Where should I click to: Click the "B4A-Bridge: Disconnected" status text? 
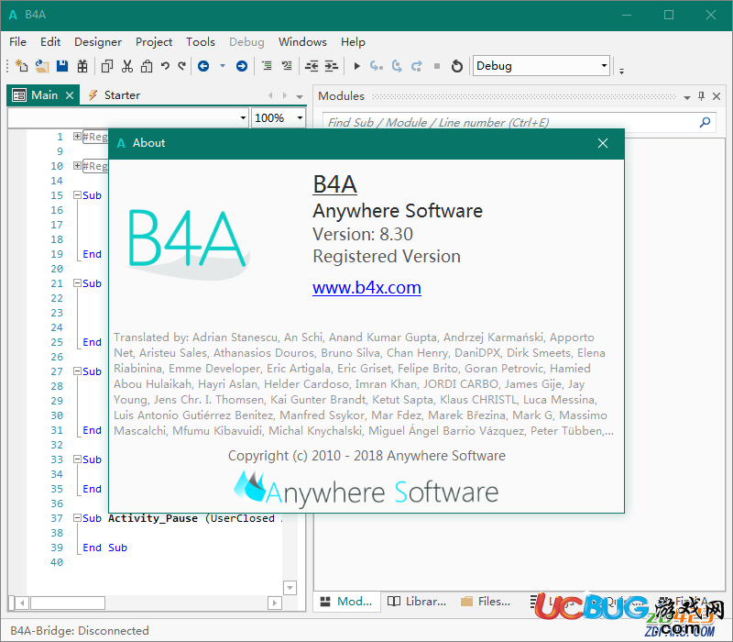[x=80, y=631]
